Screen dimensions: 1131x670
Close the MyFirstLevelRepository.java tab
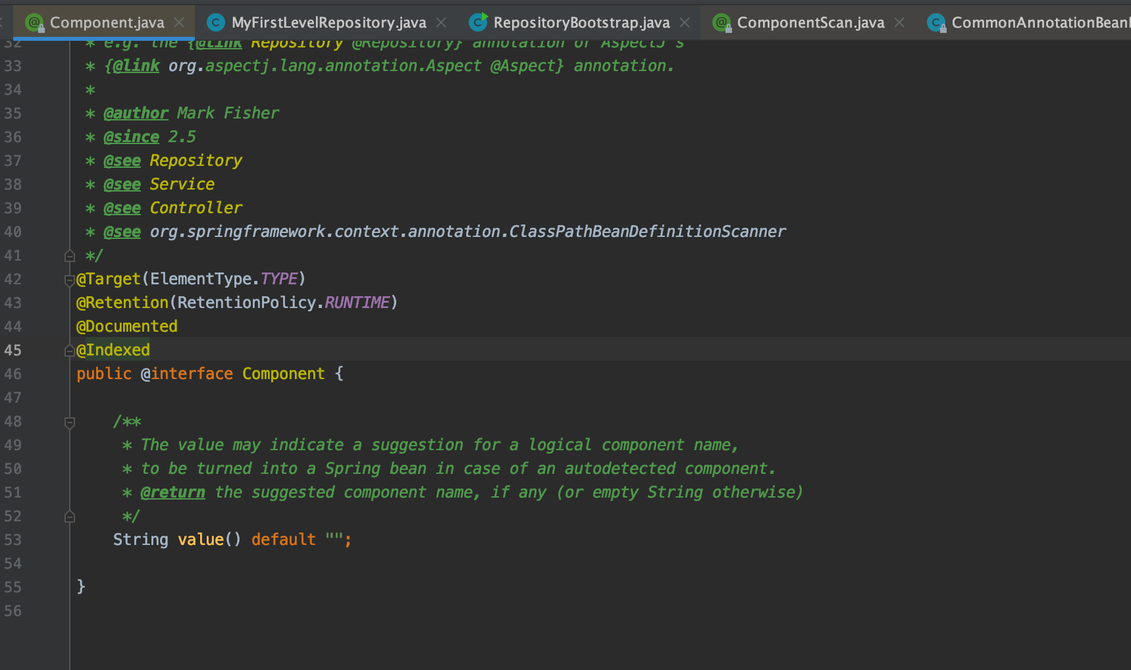(x=441, y=22)
